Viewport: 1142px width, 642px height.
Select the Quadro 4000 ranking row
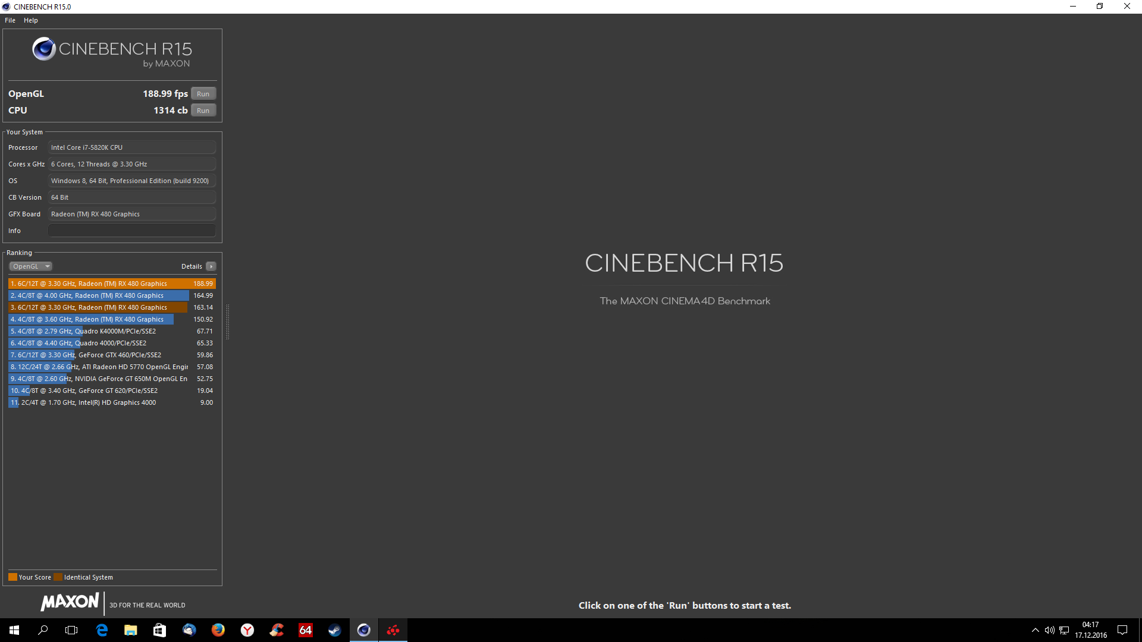[112, 343]
